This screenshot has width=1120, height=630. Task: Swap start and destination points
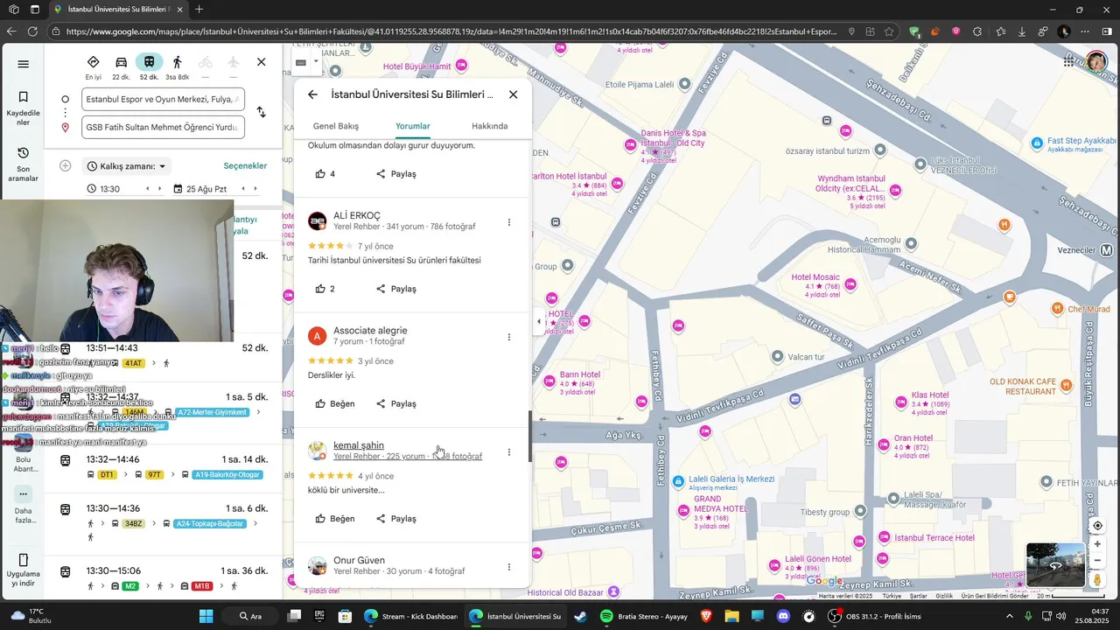(261, 112)
